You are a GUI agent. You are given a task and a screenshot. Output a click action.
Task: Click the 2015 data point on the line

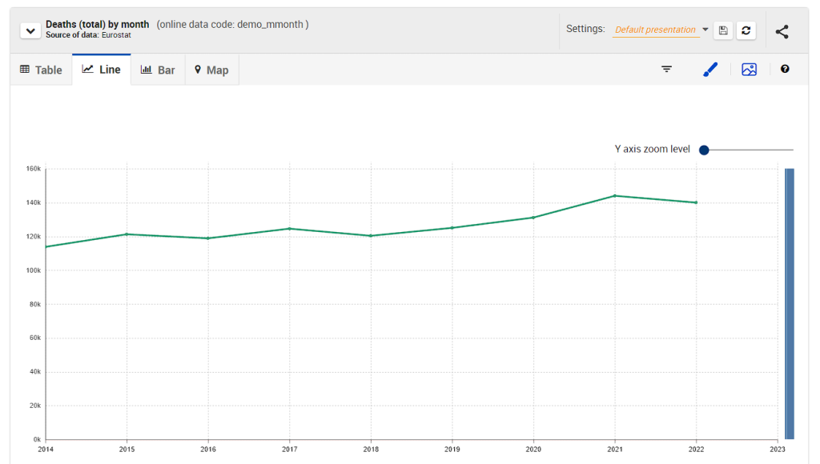pos(127,234)
